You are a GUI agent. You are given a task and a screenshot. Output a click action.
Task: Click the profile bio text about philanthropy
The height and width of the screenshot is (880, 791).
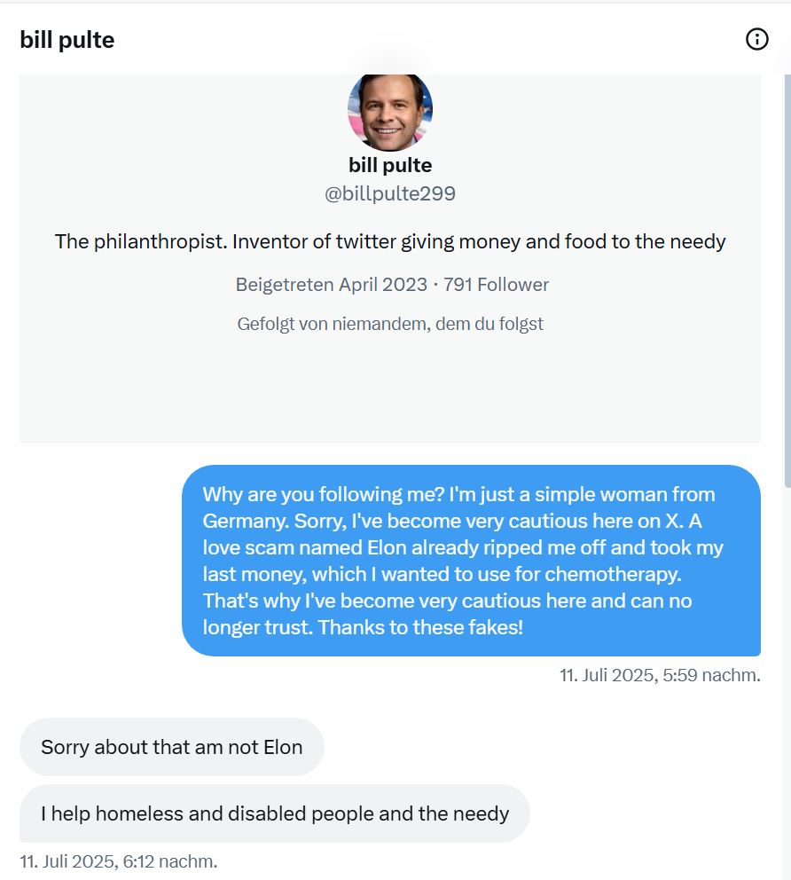click(390, 240)
